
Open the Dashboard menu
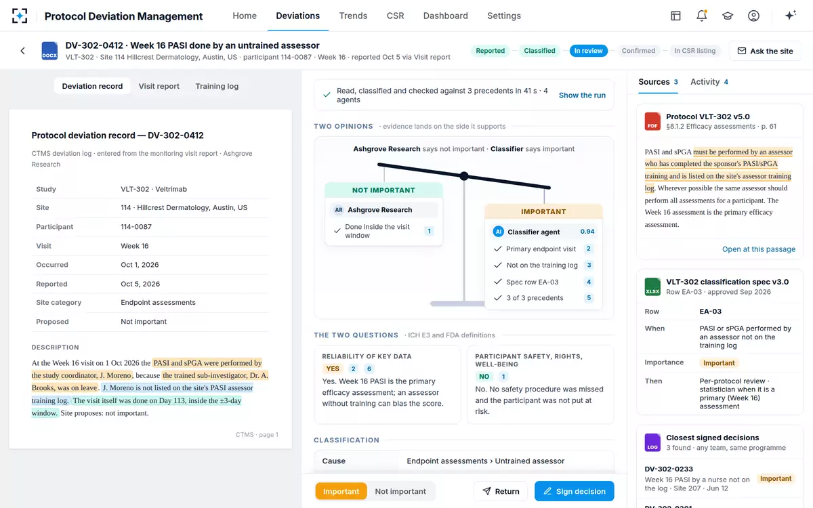click(445, 16)
